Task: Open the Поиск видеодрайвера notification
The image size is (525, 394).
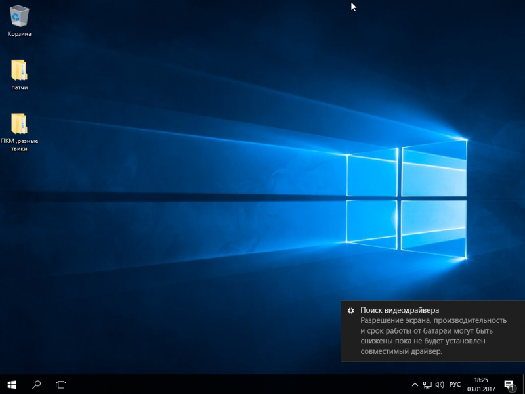Action: point(433,331)
